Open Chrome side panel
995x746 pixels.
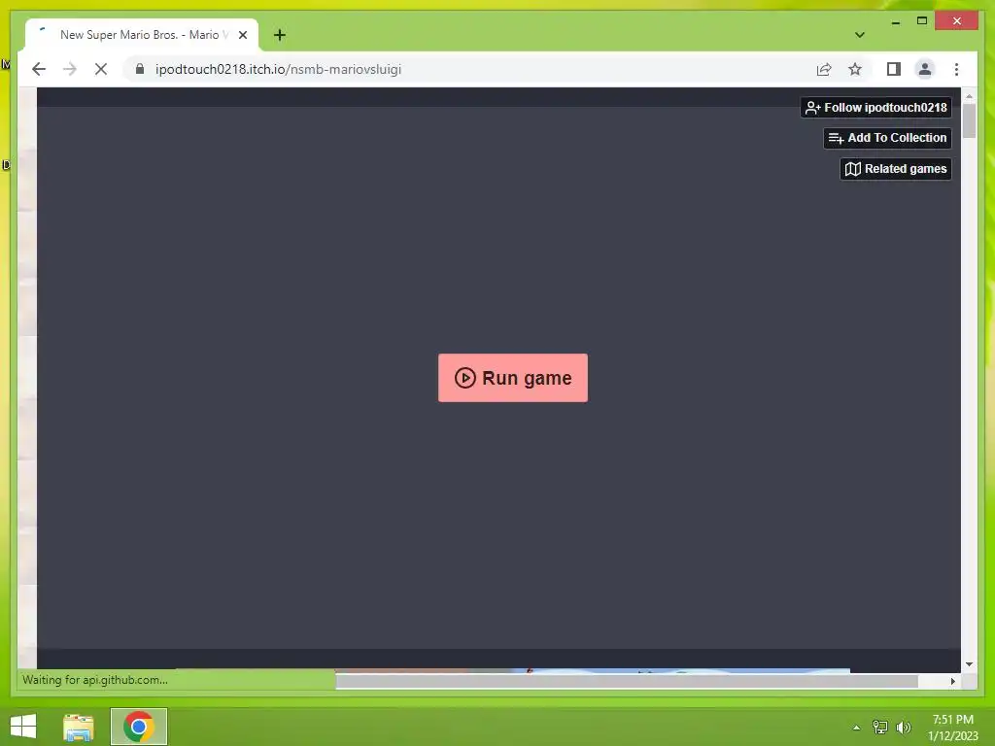[894, 69]
